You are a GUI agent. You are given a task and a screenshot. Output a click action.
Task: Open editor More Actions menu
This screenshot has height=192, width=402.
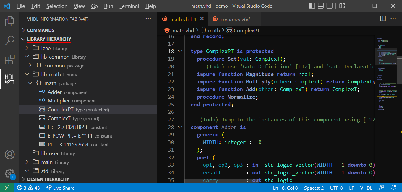393,19
